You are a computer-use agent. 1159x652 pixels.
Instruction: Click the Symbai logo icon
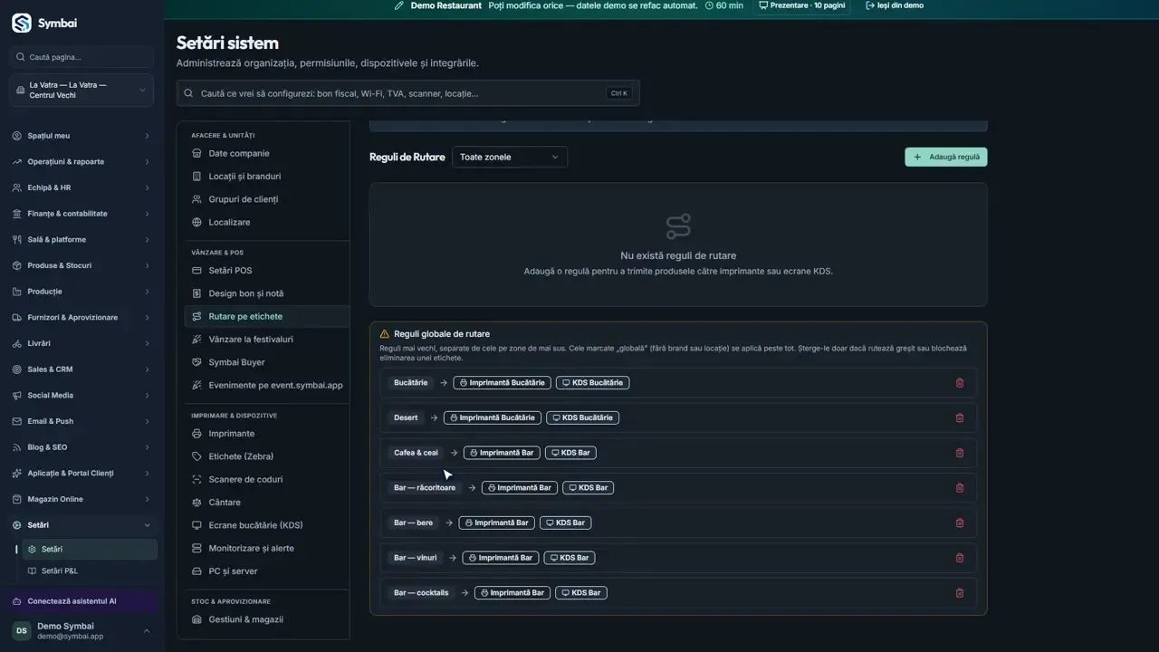click(x=21, y=24)
